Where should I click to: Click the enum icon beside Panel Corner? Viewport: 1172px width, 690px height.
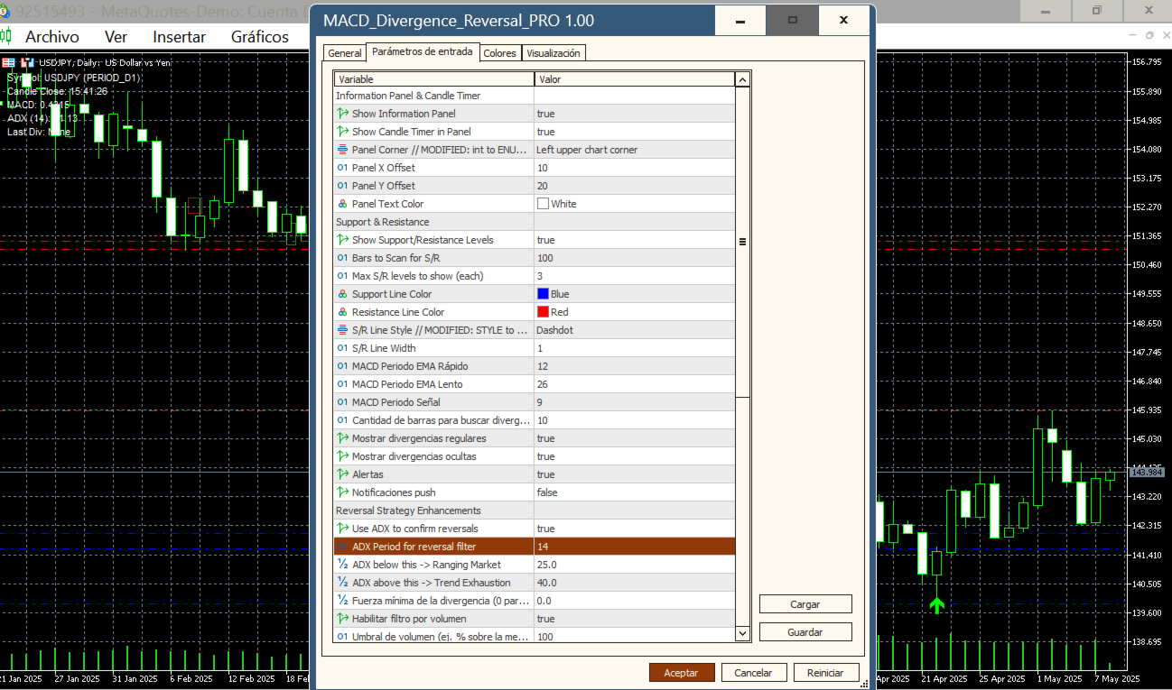coord(342,150)
